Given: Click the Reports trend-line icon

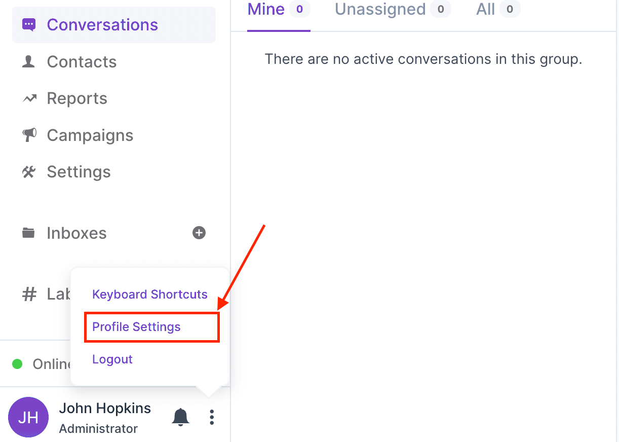Looking at the screenshot, I should coord(29,98).
